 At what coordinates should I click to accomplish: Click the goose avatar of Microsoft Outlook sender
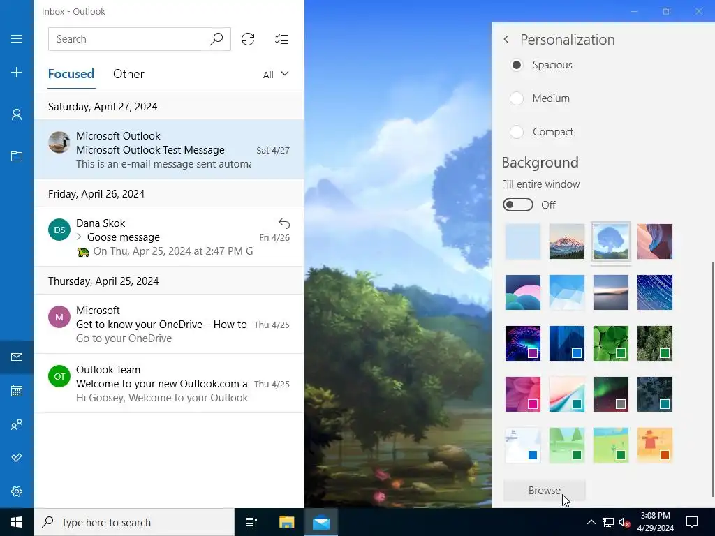(59, 142)
